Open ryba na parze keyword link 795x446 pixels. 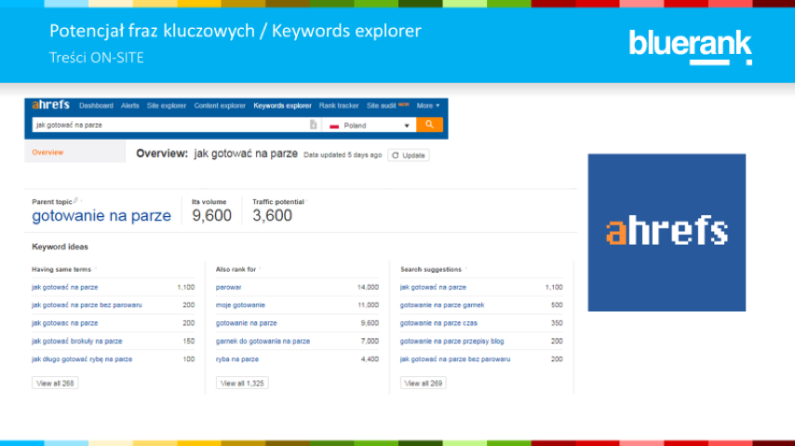pos(236,359)
